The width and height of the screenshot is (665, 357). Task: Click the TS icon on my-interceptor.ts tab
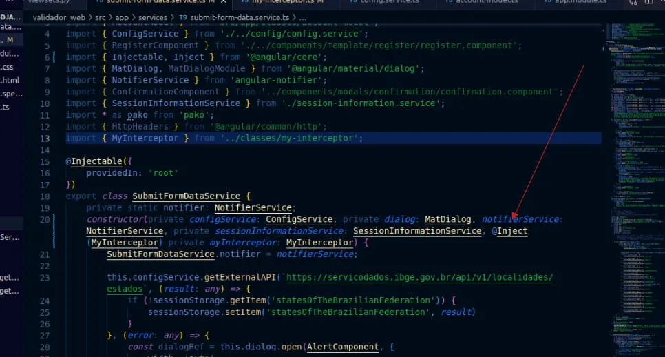point(246,2)
